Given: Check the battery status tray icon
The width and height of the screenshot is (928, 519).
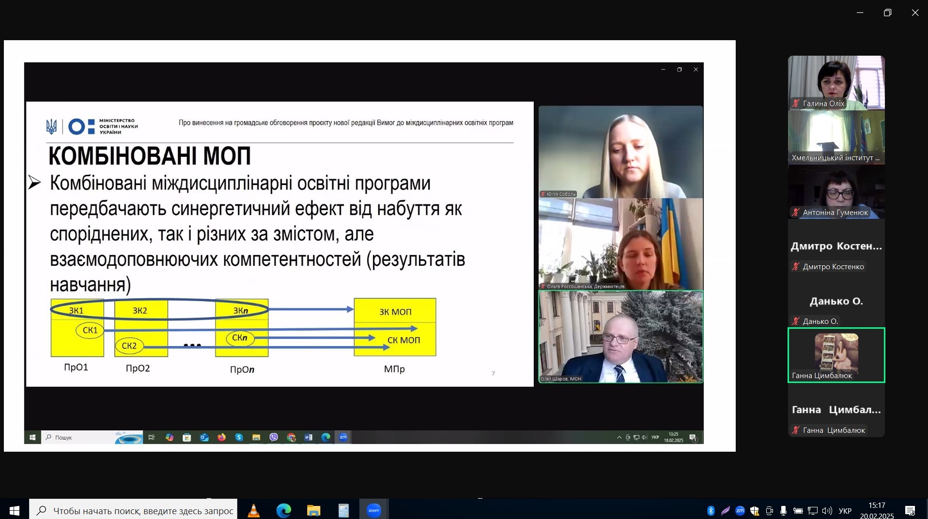Looking at the screenshot, I should [x=798, y=511].
